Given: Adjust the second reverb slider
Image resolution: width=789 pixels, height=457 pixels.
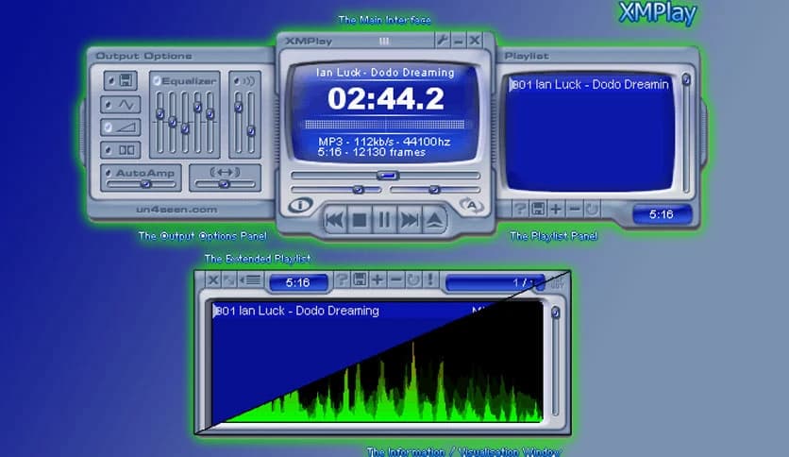Looking at the screenshot, I should point(251,123).
